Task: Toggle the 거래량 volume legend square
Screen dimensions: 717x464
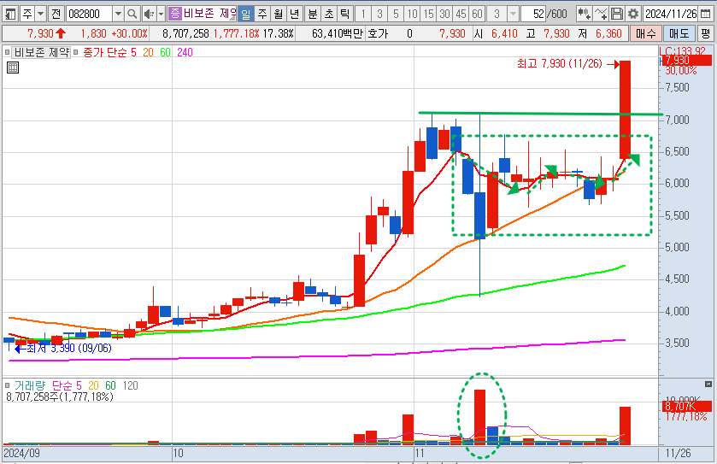Action: [x=8, y=386]
